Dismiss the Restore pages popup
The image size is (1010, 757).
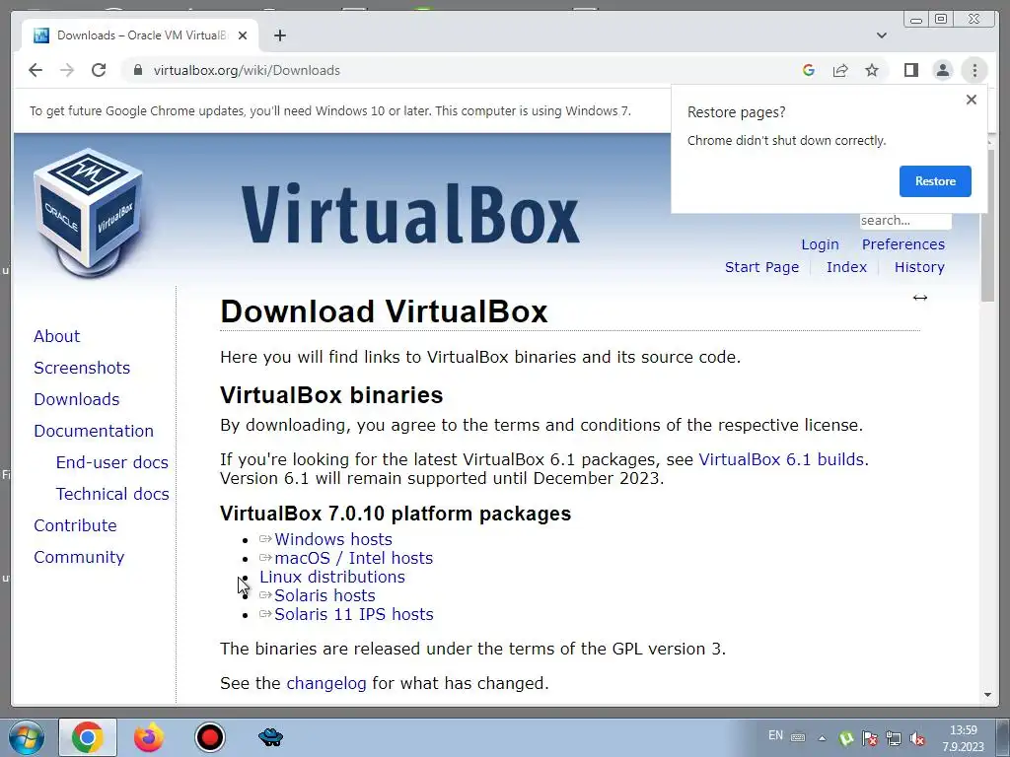972,100
